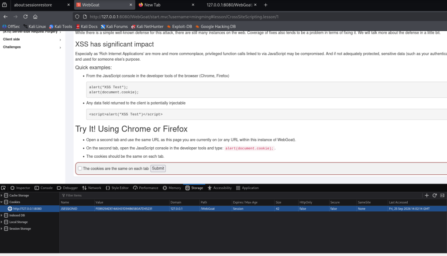Add a new cookie item with plus
This screenshot has width=447, height=256.
pyautogui.click(x=427, y=196)
